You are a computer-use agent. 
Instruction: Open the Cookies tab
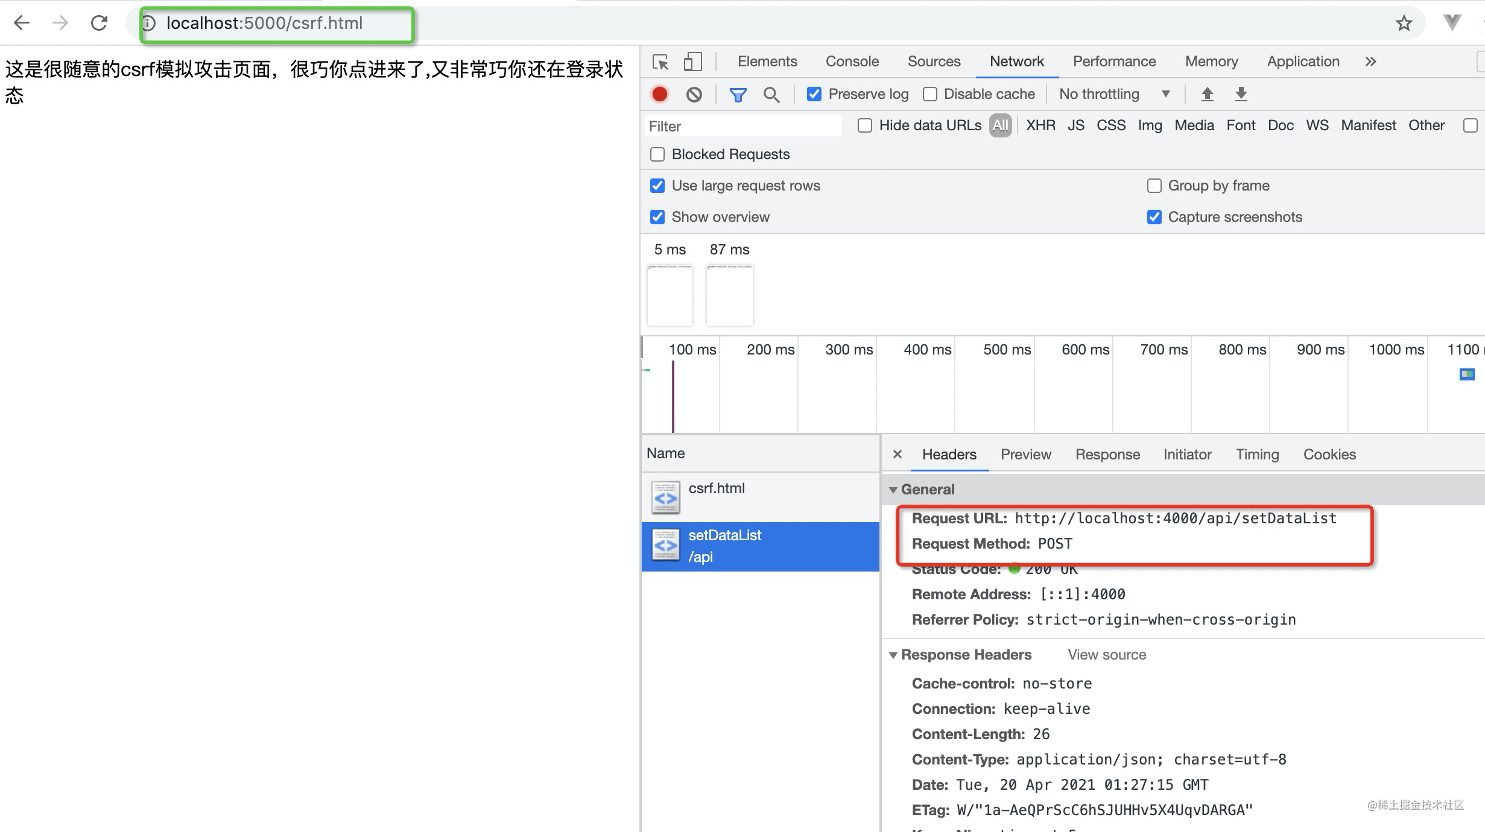(1329, 455)
